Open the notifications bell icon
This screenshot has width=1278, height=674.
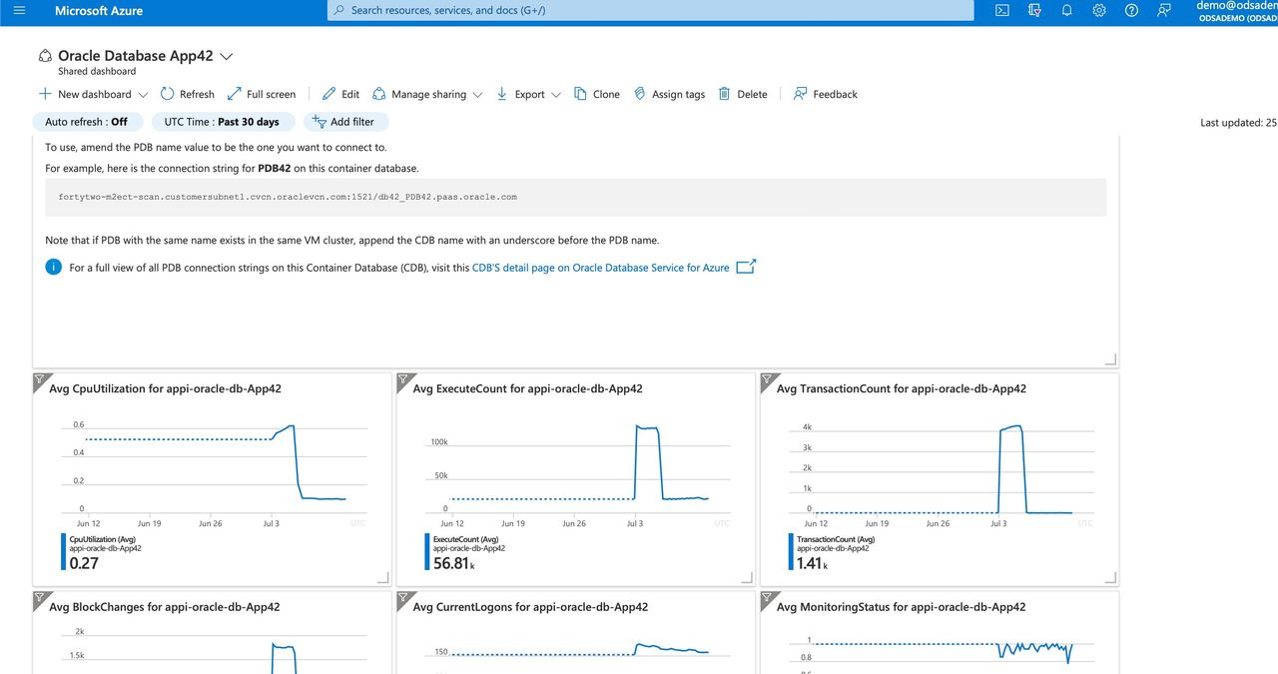(x=1066, y=10)
